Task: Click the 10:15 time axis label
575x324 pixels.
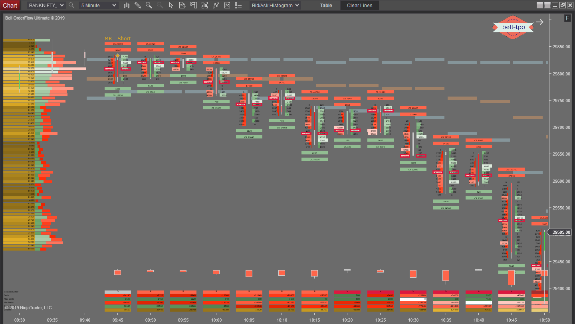Action: pyautogui.click(x=315, y=320)
